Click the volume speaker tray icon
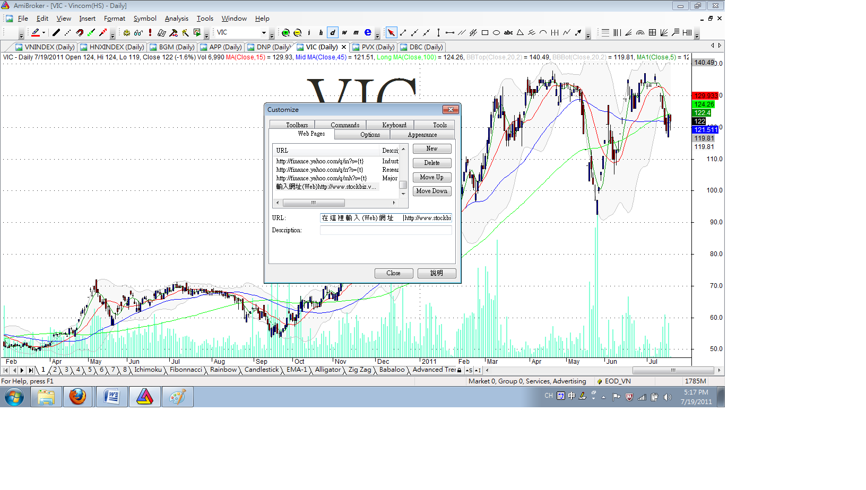 pos(668,397)
